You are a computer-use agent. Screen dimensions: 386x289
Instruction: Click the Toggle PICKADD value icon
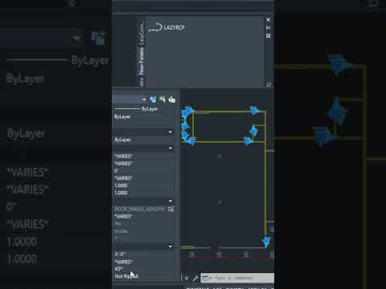153,100
